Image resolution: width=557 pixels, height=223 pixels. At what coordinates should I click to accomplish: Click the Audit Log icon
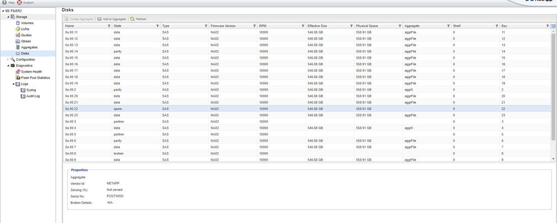pos(23,96)
